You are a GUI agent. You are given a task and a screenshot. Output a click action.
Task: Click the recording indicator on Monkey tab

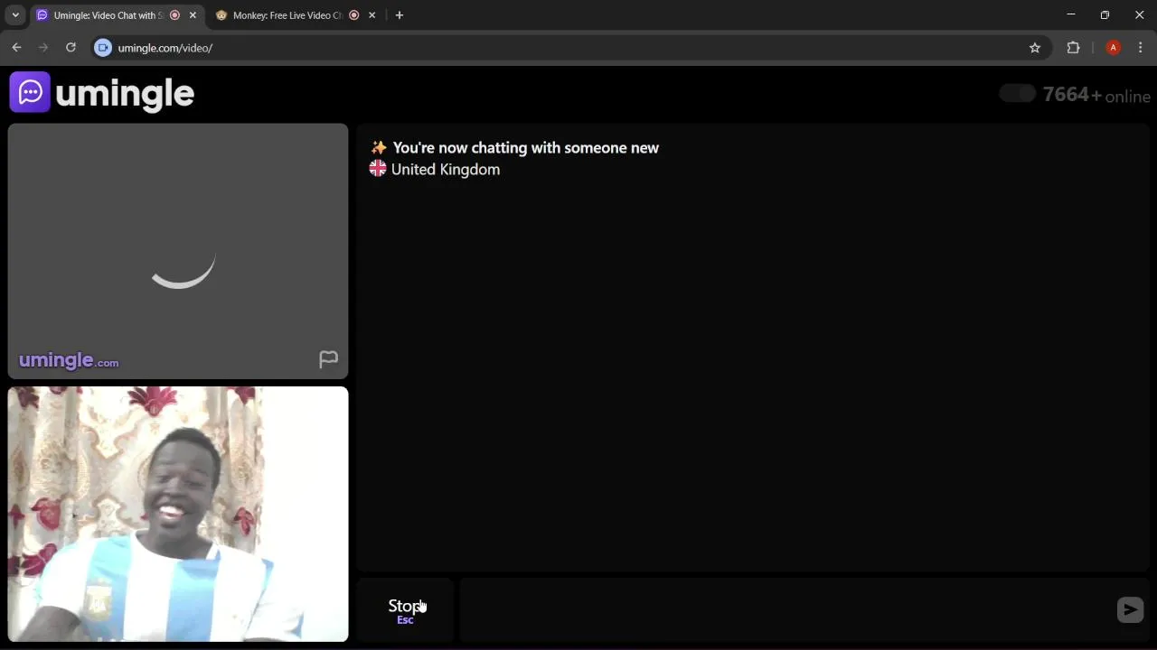(x=353, y=15)
